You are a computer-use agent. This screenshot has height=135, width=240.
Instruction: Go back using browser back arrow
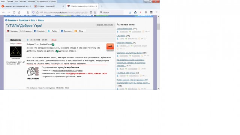3,12
